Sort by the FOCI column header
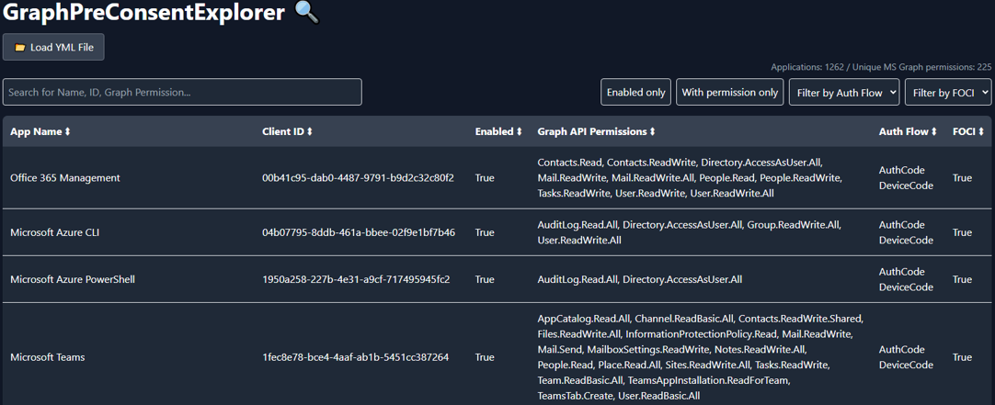The height and width of the screenshot is (405, 995). 968,132
